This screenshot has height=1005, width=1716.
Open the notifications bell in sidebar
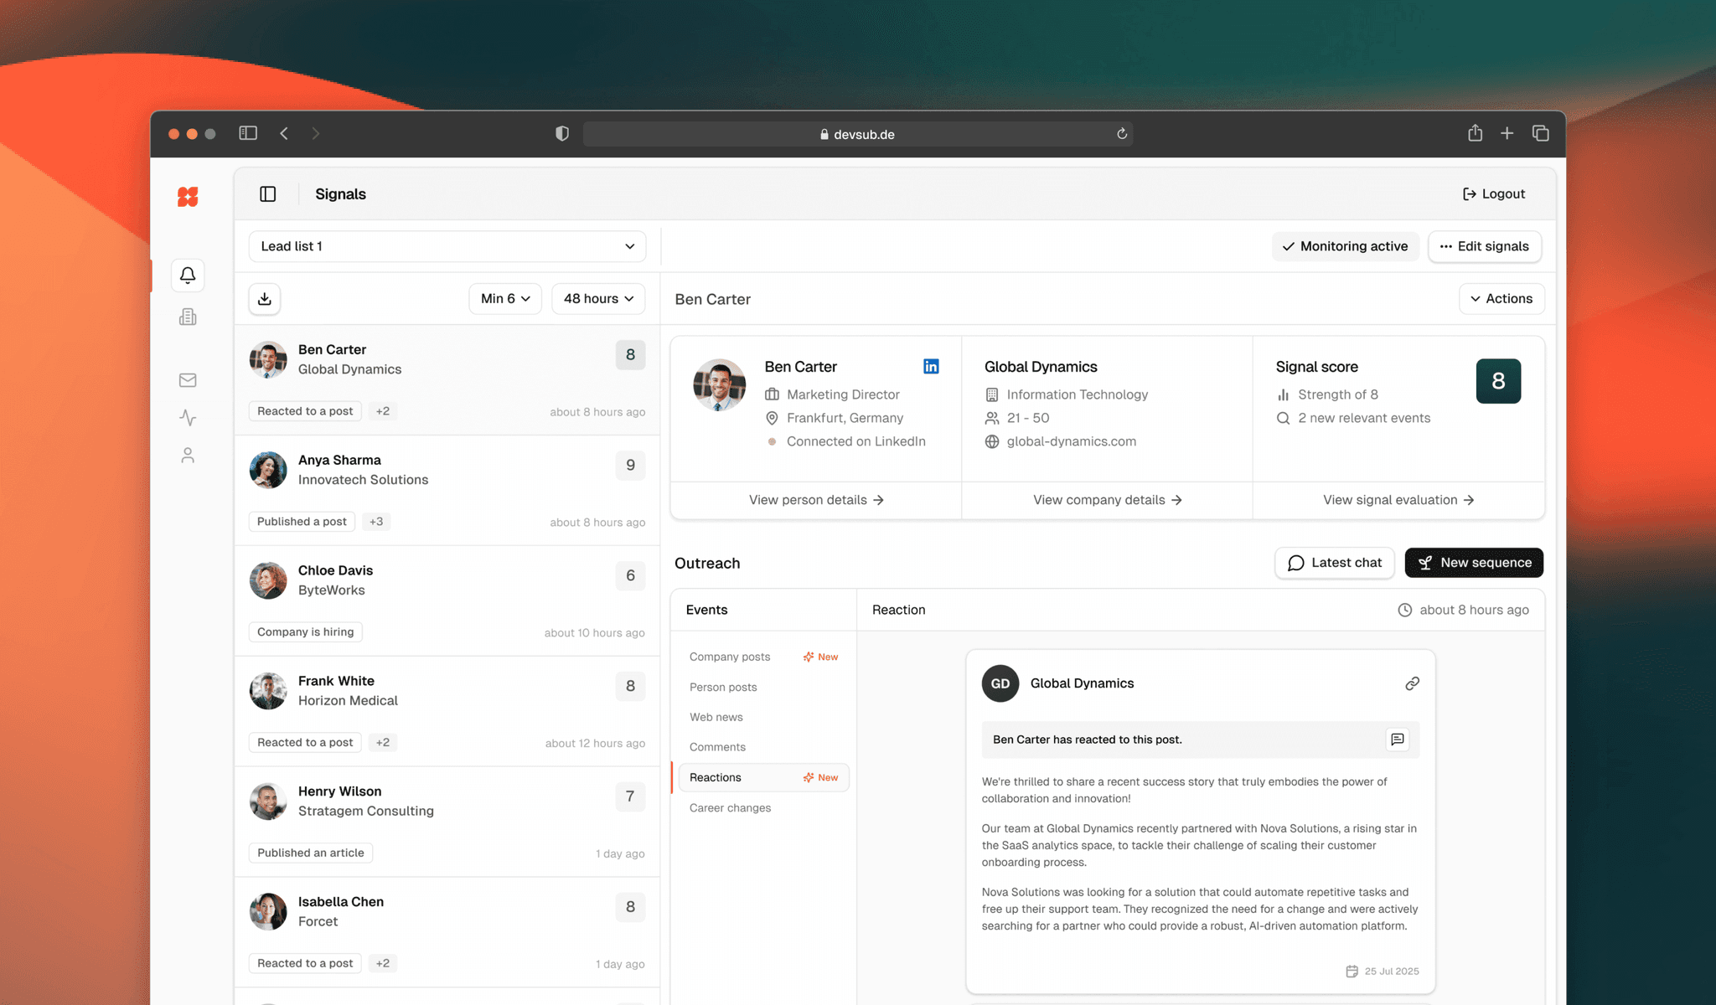coord(188,276)
